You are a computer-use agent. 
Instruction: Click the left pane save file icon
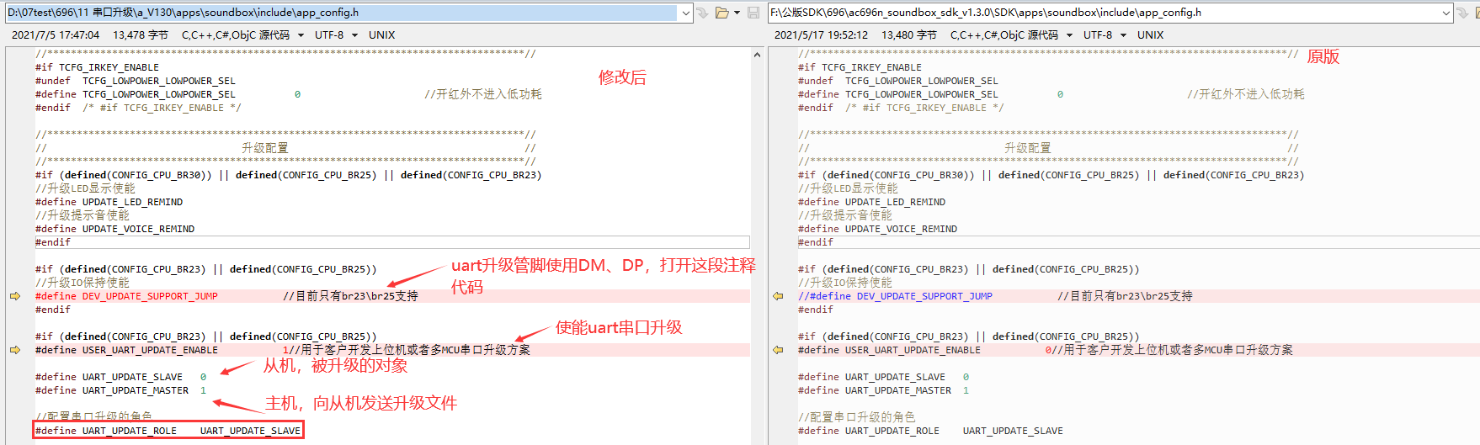coord(753,13)
